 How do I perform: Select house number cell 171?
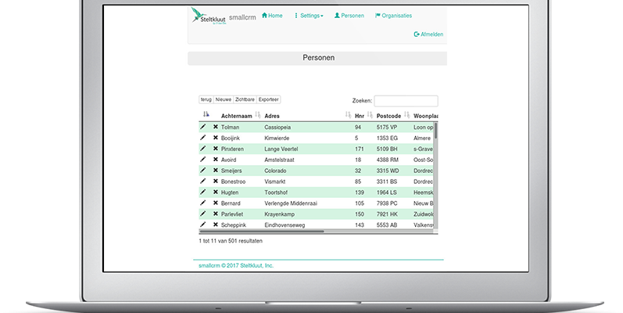tap(359, 149)
